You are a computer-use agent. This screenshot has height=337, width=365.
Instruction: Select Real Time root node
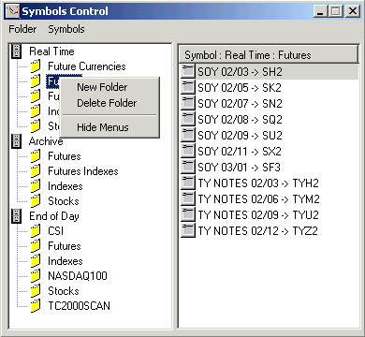pyautogui.click(x=51, y=51)
